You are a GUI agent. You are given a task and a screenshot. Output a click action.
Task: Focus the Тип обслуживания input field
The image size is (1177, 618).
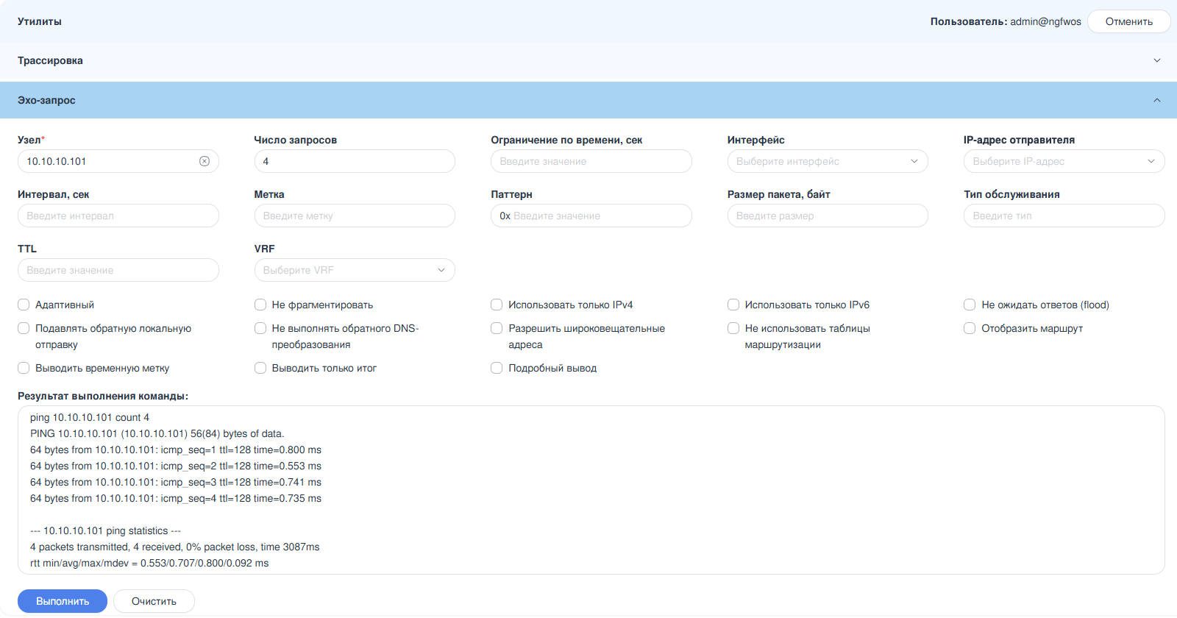coord(1064,216)
